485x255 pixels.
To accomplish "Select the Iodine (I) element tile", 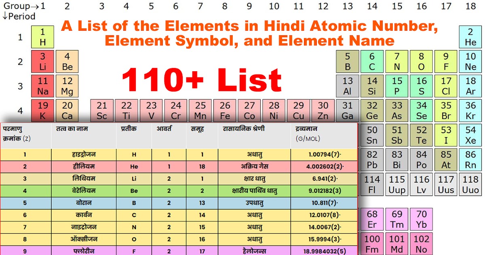I will [x=446, y=135].
